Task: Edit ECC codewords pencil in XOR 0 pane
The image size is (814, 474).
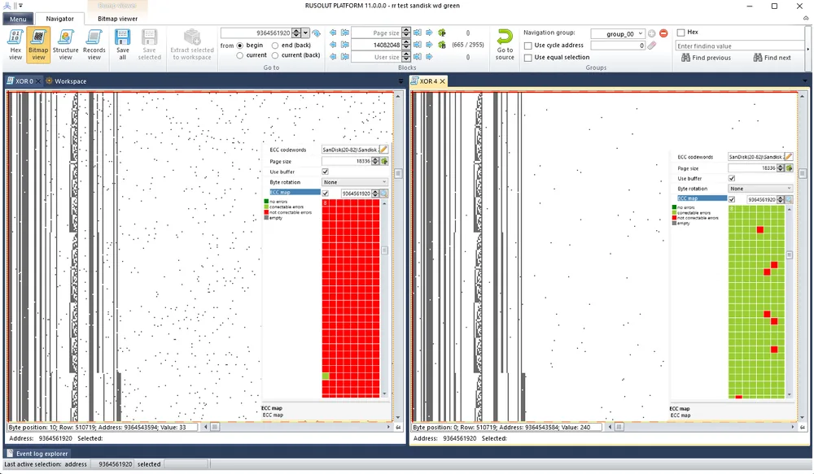Action: [x=383, y=150]
